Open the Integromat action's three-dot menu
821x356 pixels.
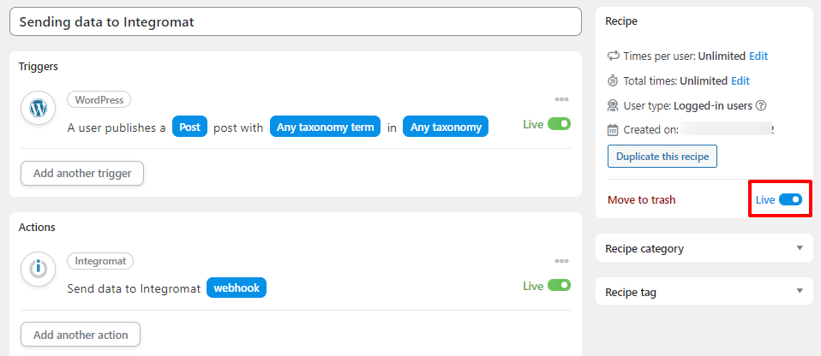tap(562, 261)
